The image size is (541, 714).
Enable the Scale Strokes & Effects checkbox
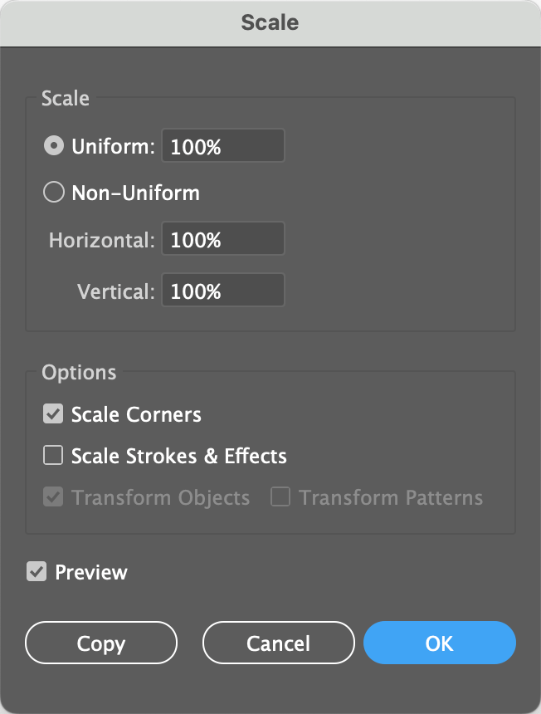tap(53, 456)
